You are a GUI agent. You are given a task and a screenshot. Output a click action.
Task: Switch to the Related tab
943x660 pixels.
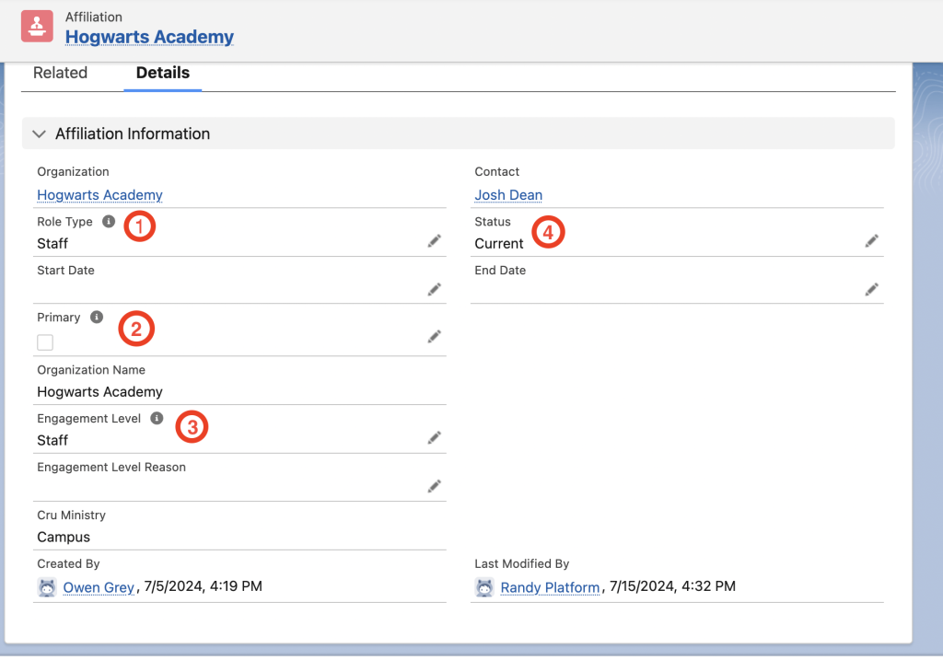point(60,73)
